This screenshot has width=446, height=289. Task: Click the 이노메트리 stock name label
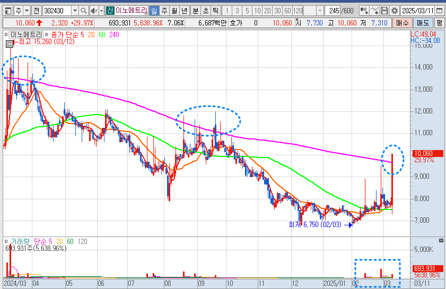point(131,11)
